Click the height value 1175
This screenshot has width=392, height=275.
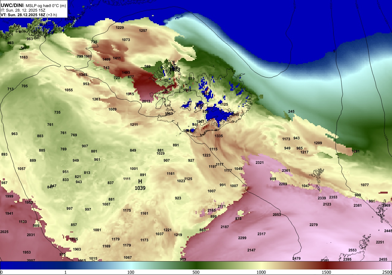(x=127, y=210)
